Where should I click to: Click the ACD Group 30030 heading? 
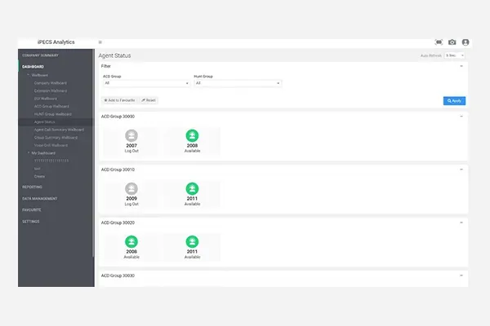pos(118,275)
